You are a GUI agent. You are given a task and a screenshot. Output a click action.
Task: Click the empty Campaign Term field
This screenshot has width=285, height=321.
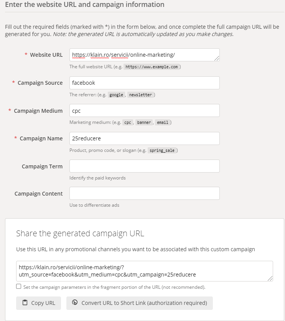[144, 166]
